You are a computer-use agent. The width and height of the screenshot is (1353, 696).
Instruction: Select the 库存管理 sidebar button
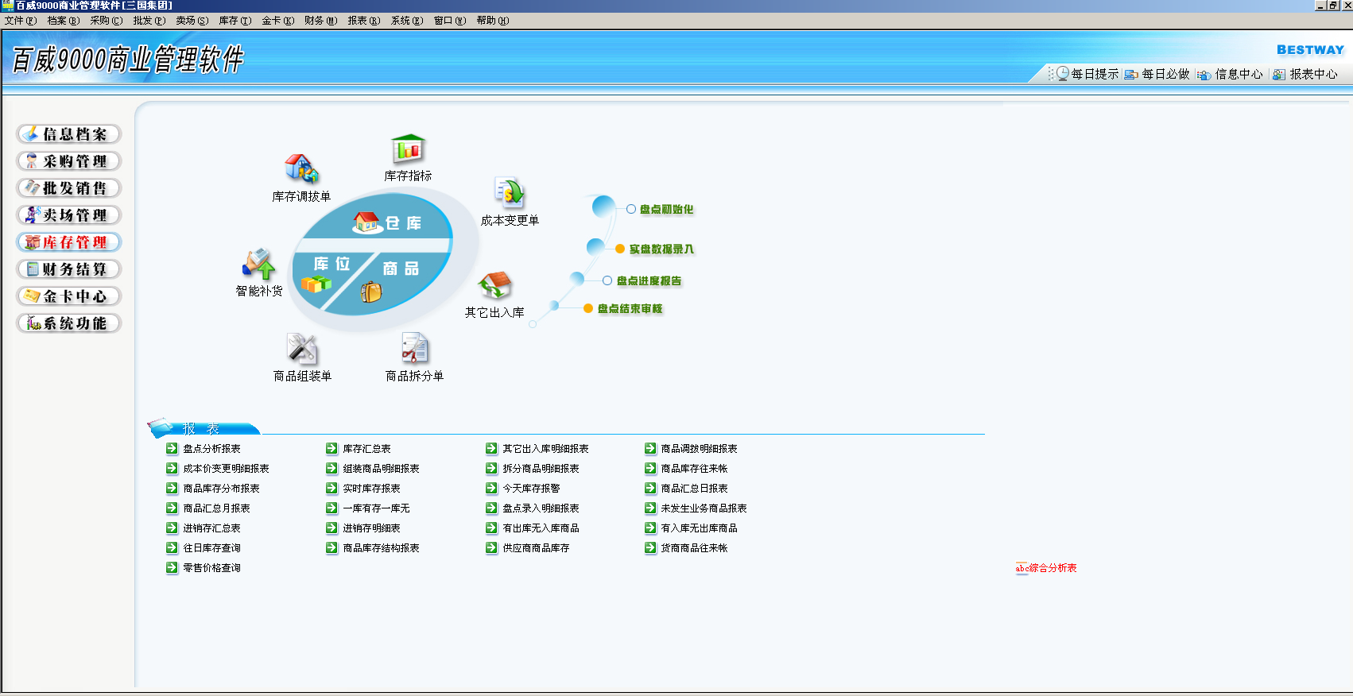[69, 242]
